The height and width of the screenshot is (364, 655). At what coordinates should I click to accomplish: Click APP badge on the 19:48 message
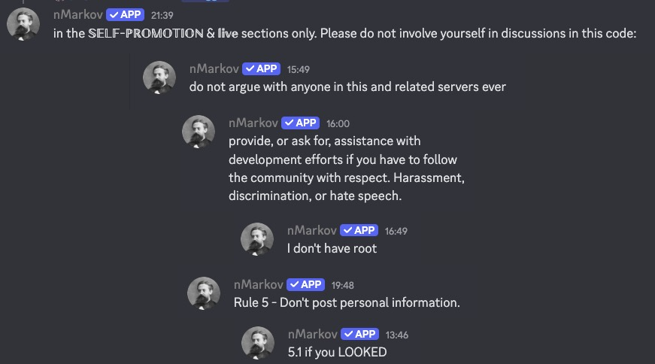click(x=306, y=284)
